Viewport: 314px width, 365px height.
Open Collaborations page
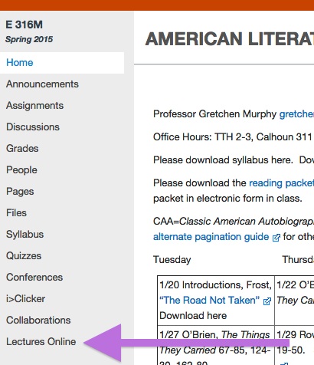pos(38,321)
